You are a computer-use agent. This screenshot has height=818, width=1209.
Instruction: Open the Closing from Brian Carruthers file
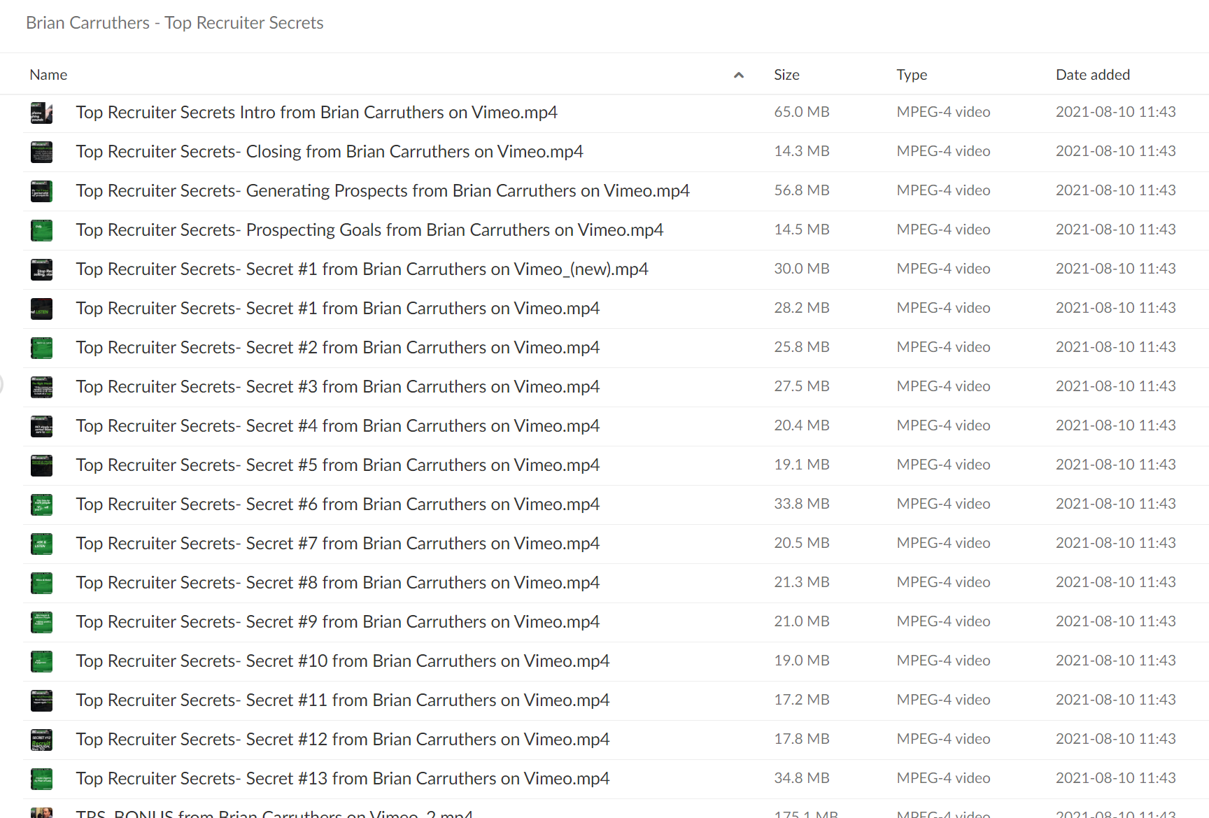point(330,152)
